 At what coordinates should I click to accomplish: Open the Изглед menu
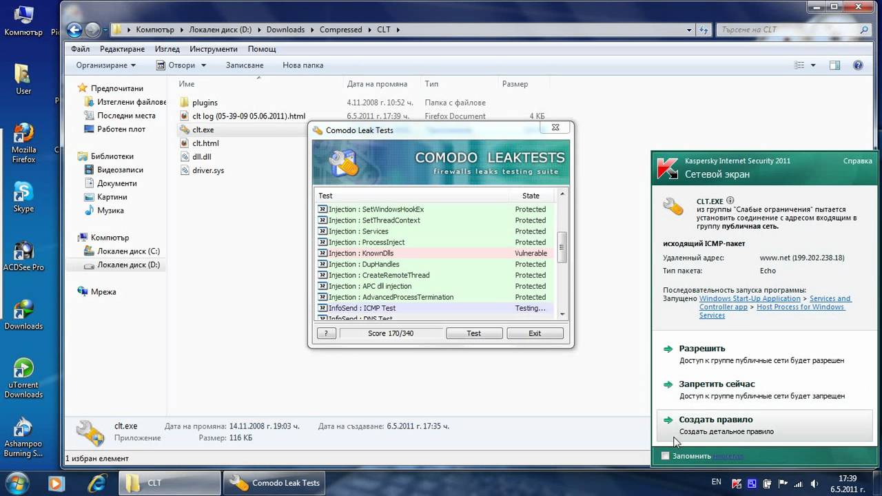point(167,49)
